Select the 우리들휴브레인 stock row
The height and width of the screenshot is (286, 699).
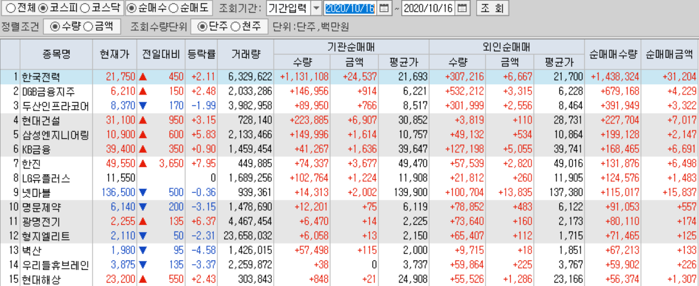click(x=349, y=265)
